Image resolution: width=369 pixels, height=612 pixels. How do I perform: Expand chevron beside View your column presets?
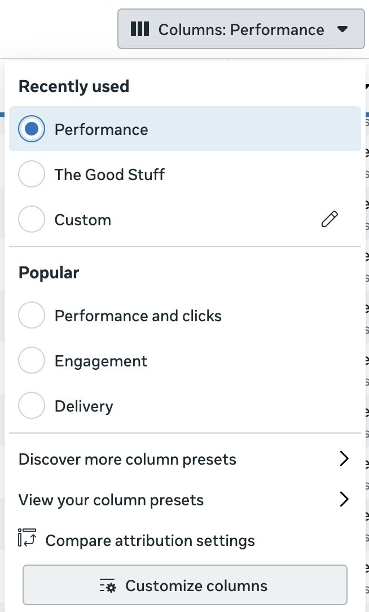(344, 500)
